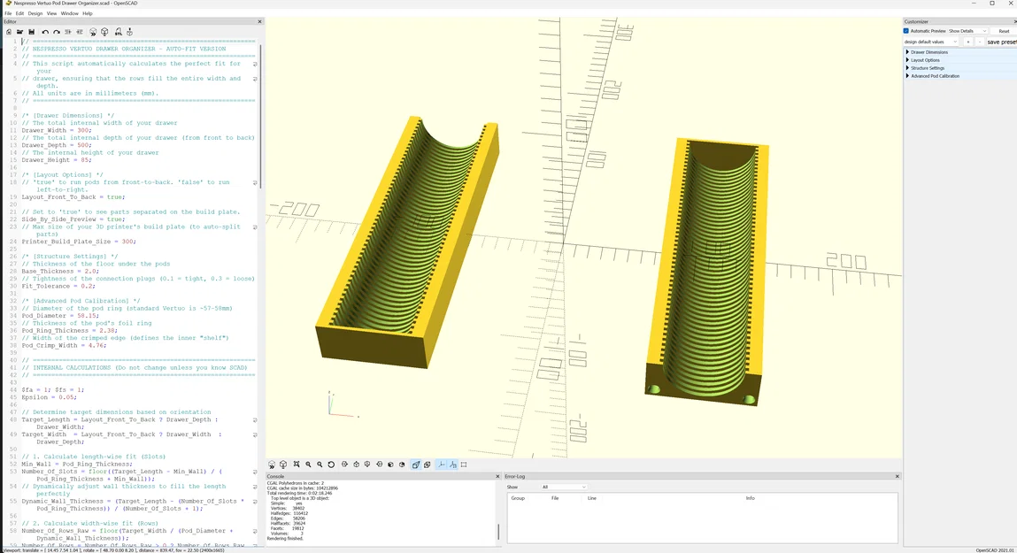Click the line 'Layout_Front_To_Back = true;'
The height and width of the screenshot is (553, 1017).
click(73, 197)
